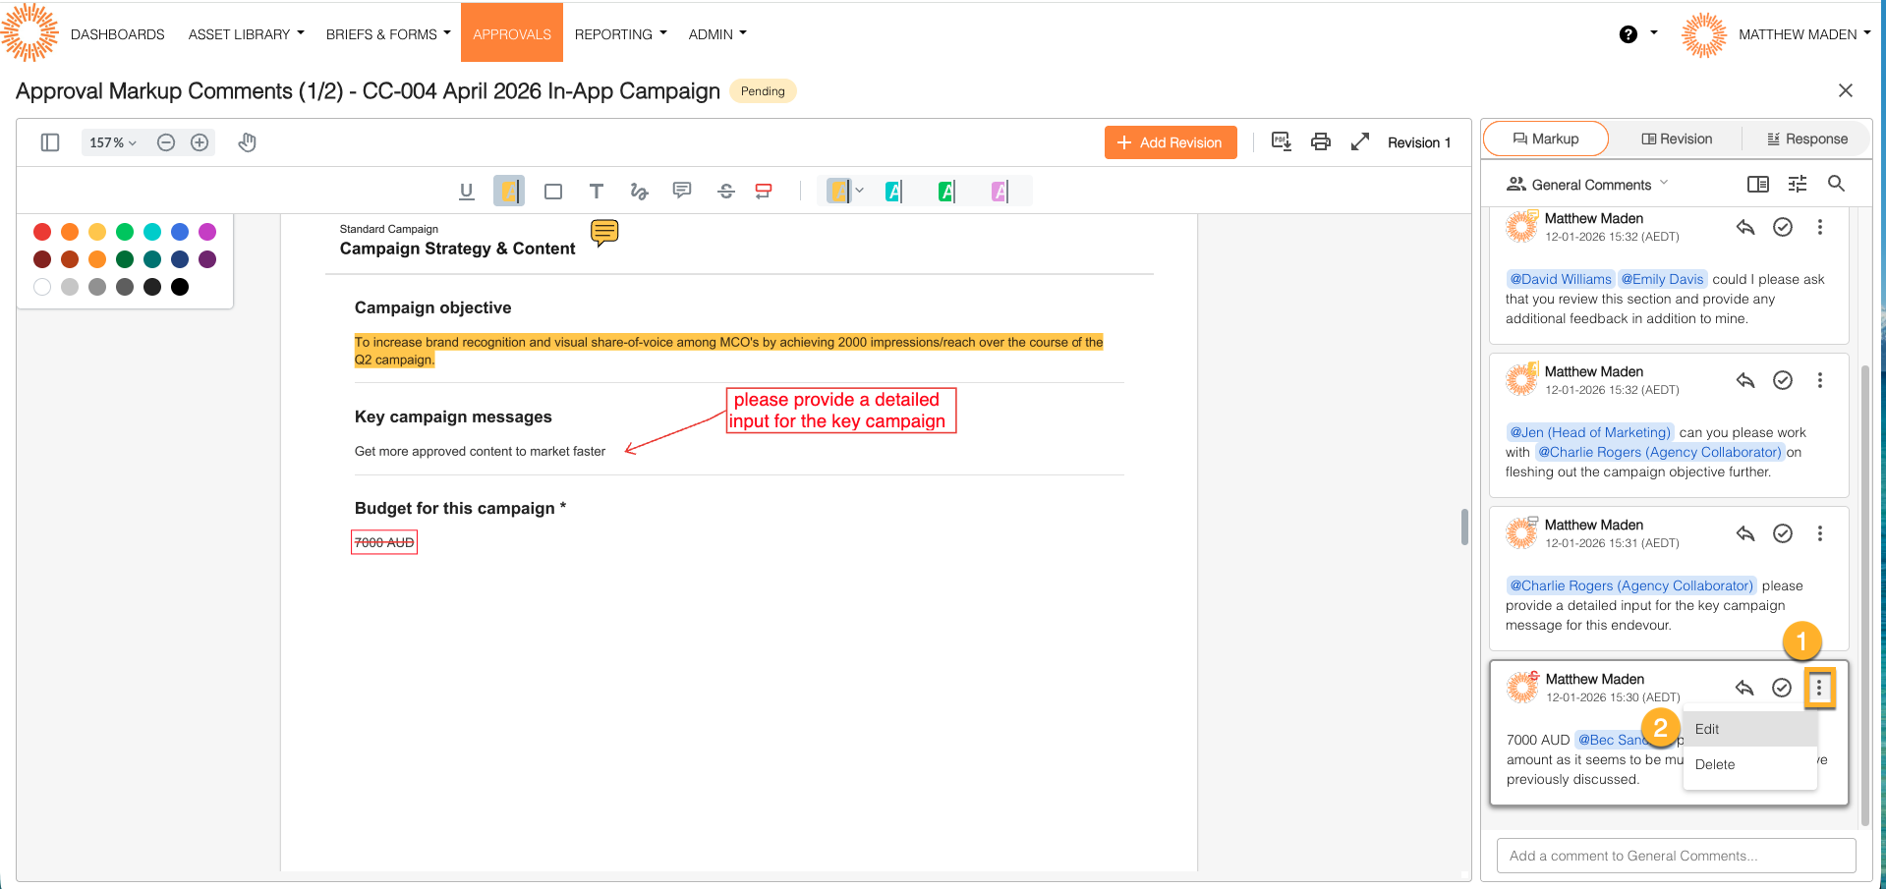Download the document as PDF

(x=1282, y=141)
